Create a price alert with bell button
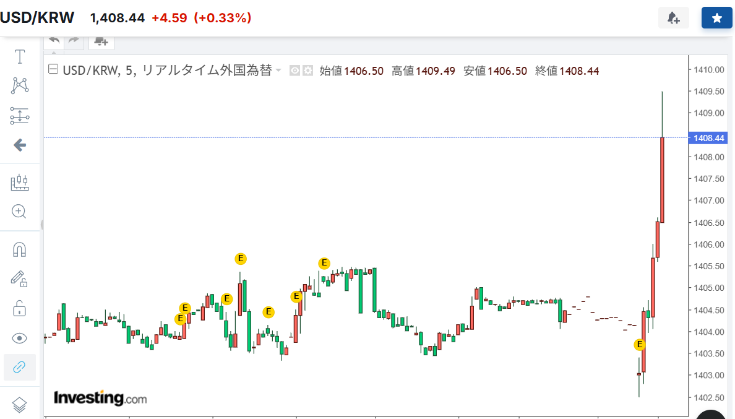This screenshot has width=735, height=419. (x=674, y=18)
